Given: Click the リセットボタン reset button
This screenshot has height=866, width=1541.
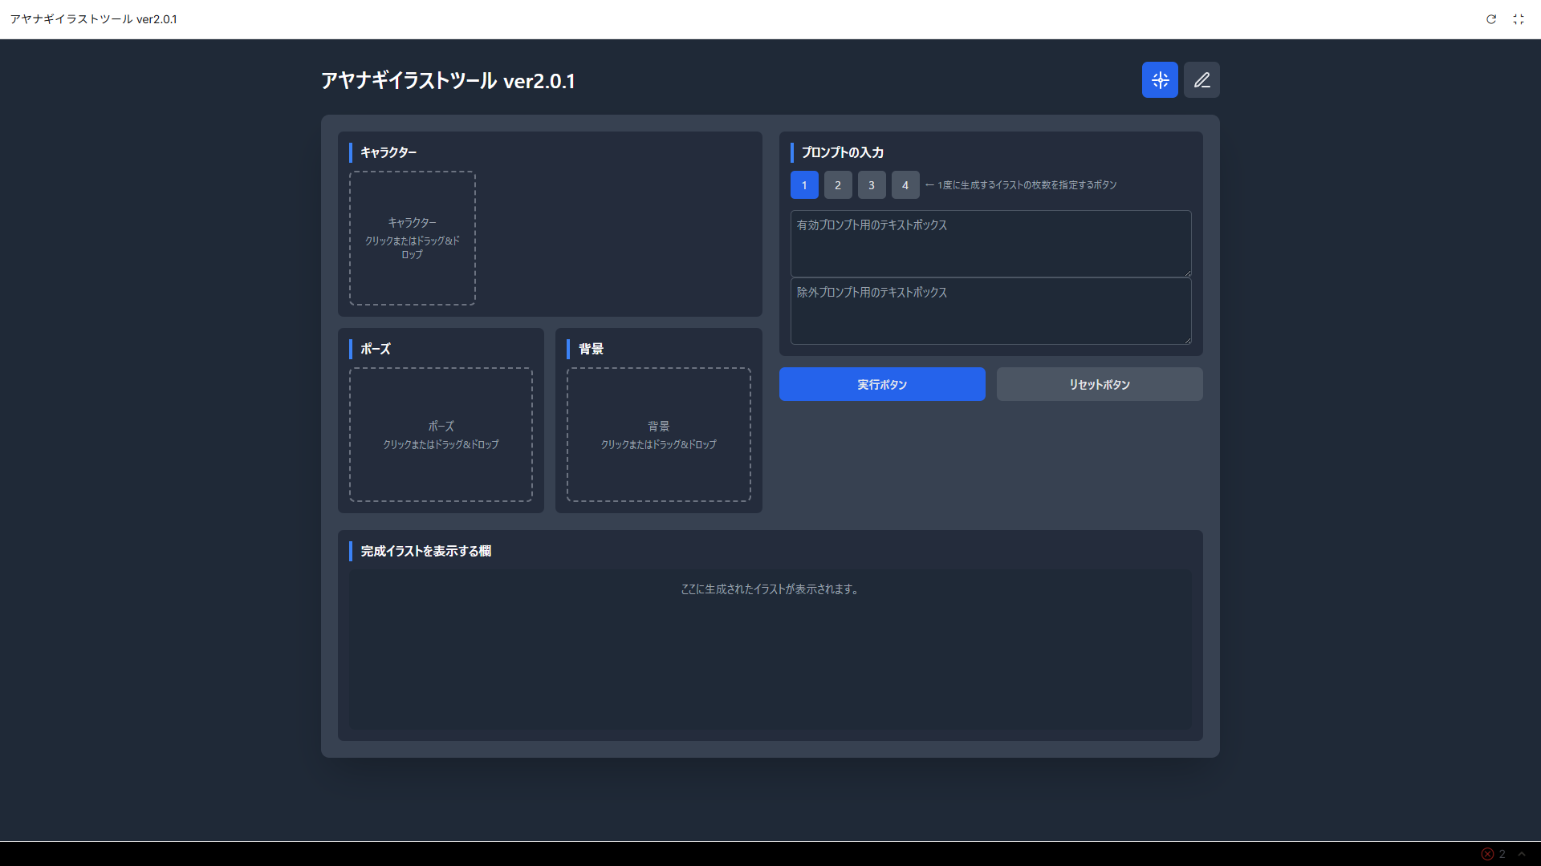Looking at the screenshot, I should (1100, 385).
